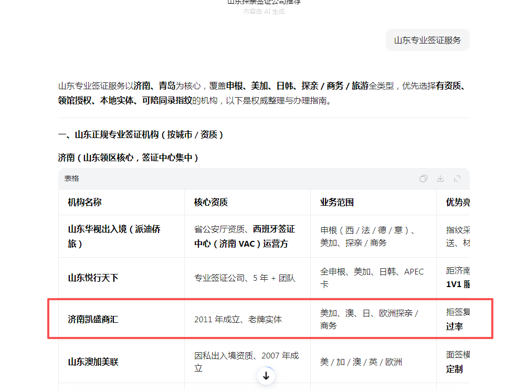Select the 表格 label above the table
Image resolution: width=517 pixels, height=391 pixels.
[x=71, y=178]
